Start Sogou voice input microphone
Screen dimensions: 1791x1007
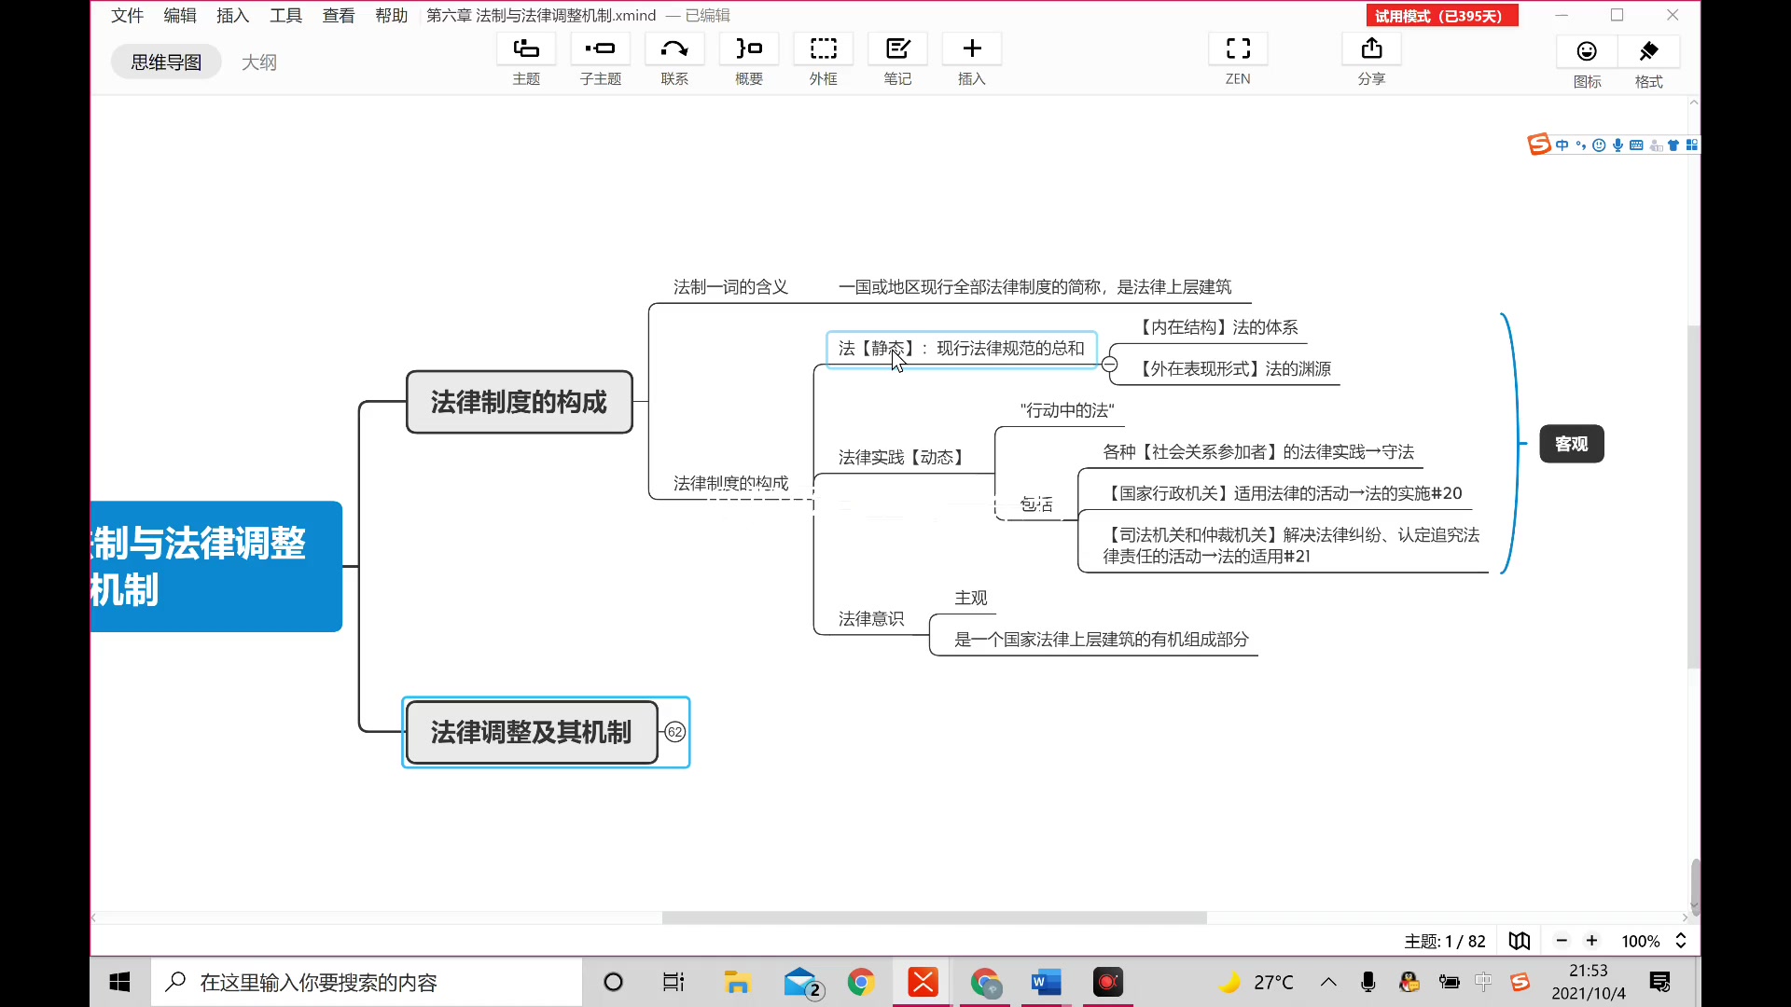point(1617,145)
